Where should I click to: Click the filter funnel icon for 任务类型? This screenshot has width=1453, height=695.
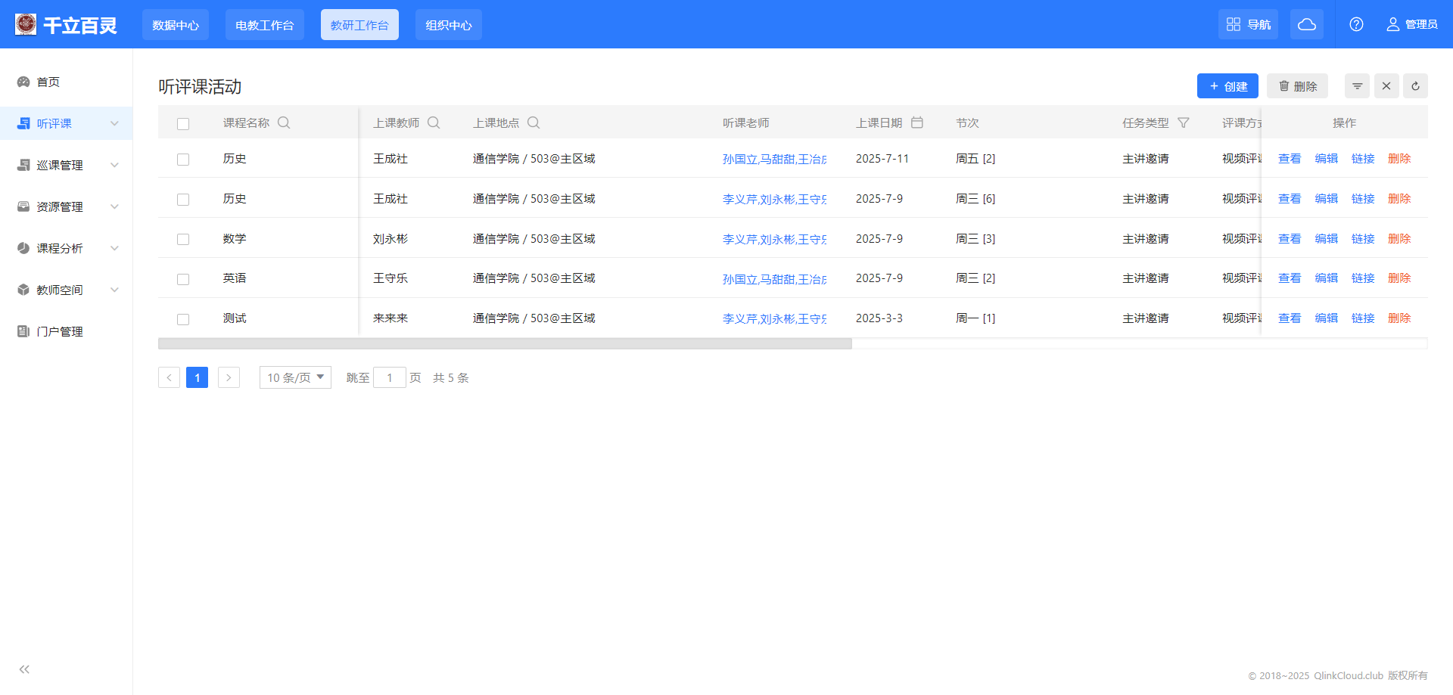pos(1184,123)
